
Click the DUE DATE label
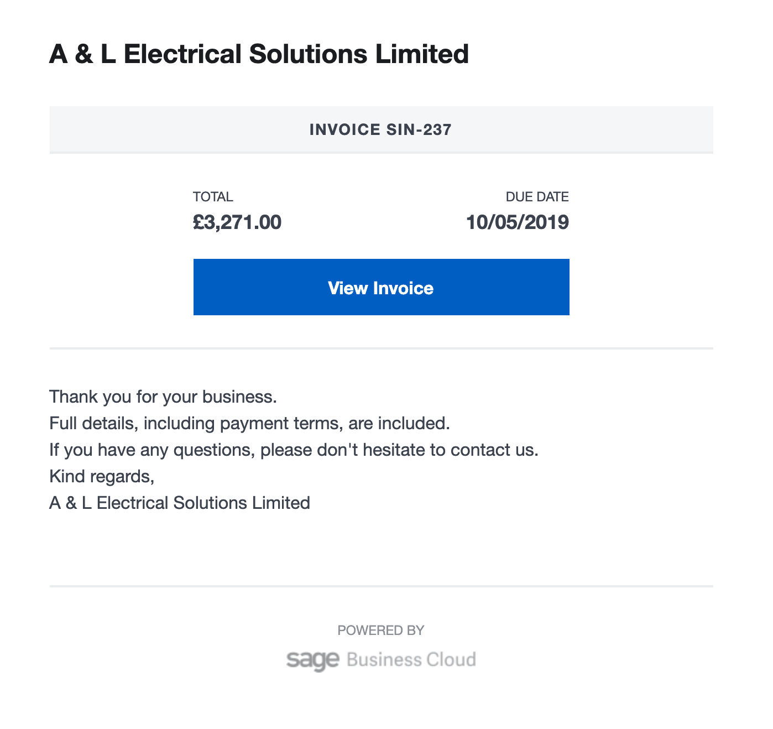(x=537, y=197)
